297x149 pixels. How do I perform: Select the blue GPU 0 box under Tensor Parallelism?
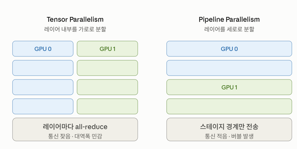click(43, 49)
